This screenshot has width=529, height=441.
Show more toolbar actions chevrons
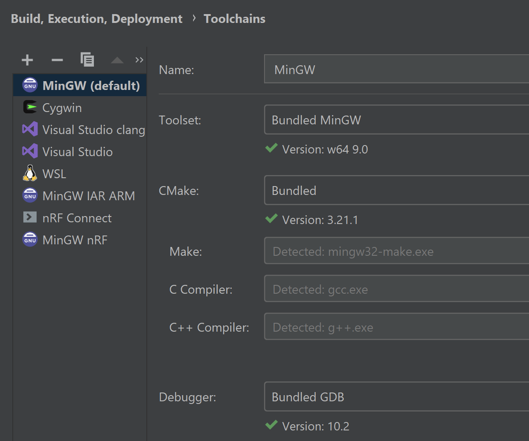pos(139,60)
